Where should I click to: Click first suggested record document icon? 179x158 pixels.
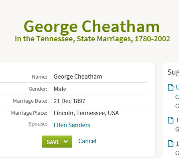(x=171, y=87)
